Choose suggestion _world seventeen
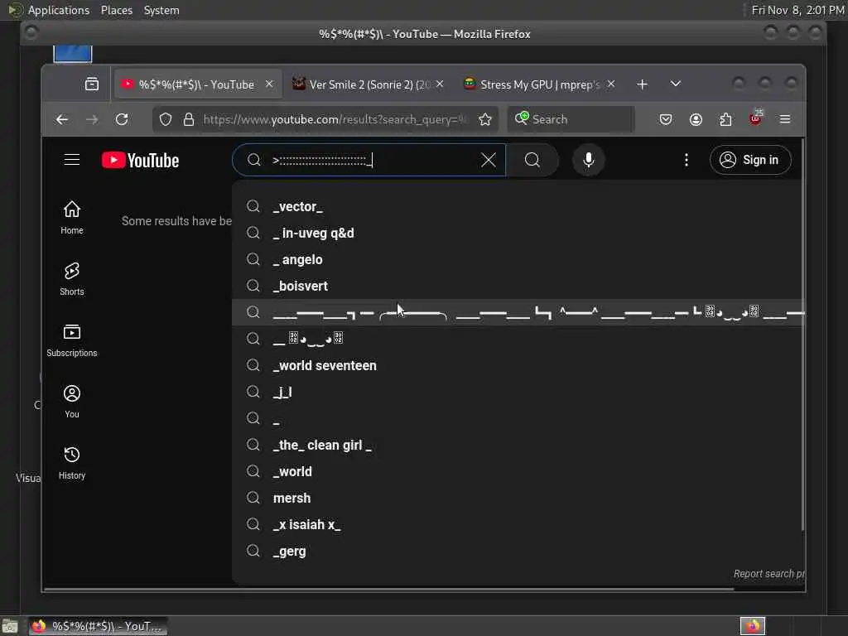This screenshot has width=848, height=636. pyautogui.click(x=518, y=365)
